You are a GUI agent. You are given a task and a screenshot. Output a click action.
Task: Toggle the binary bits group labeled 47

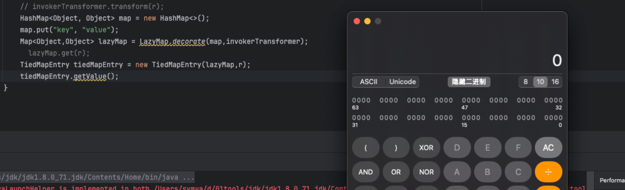(471, 100)
